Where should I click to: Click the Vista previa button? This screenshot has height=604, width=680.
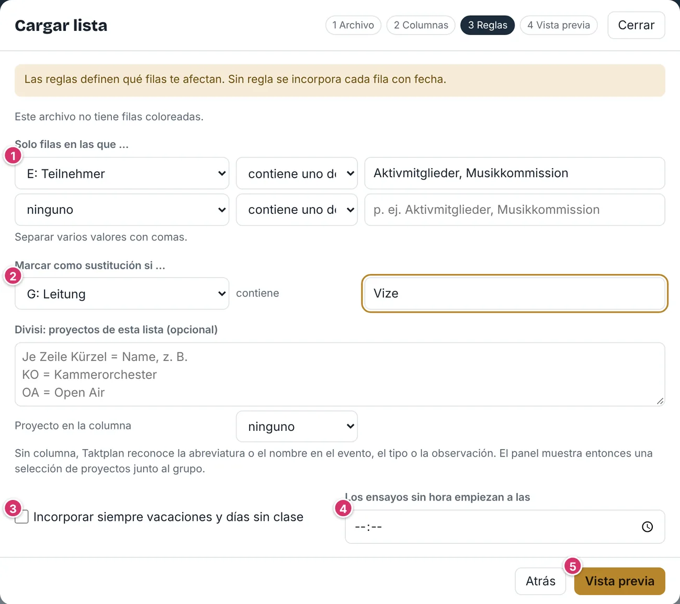[x=620, y=581]
